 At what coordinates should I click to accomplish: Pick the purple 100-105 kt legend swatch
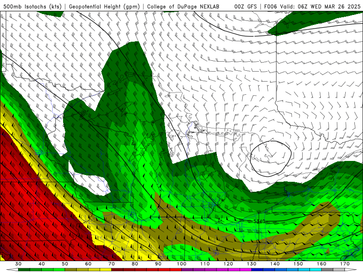(187, 270)
